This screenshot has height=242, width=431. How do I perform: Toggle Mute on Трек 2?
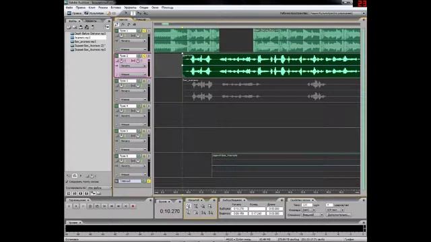pos(139,56)
